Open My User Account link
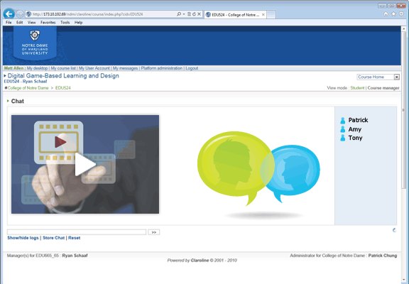This screenshot has width=409, height=284. click(94, 68)
